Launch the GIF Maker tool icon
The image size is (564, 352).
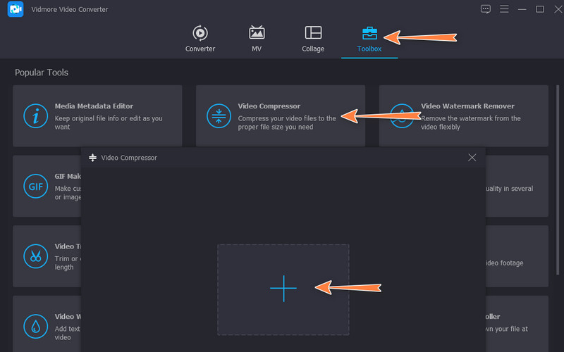(34, 187)
